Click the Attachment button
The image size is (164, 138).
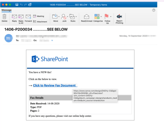coord(40,22)
